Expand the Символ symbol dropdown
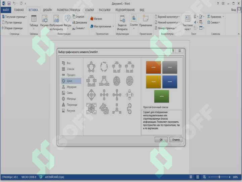The width and height of the screenshot is (242, 182). pos(219,23)
